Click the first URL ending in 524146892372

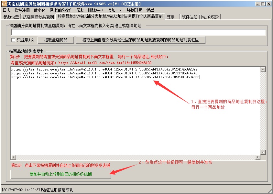pos(104,69)
